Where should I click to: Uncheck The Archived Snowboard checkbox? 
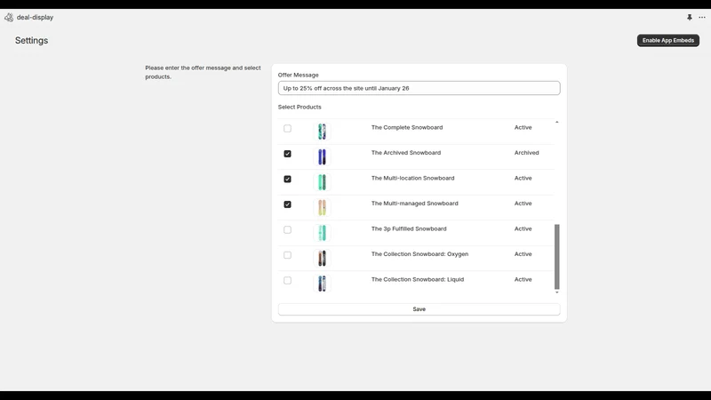287,154
